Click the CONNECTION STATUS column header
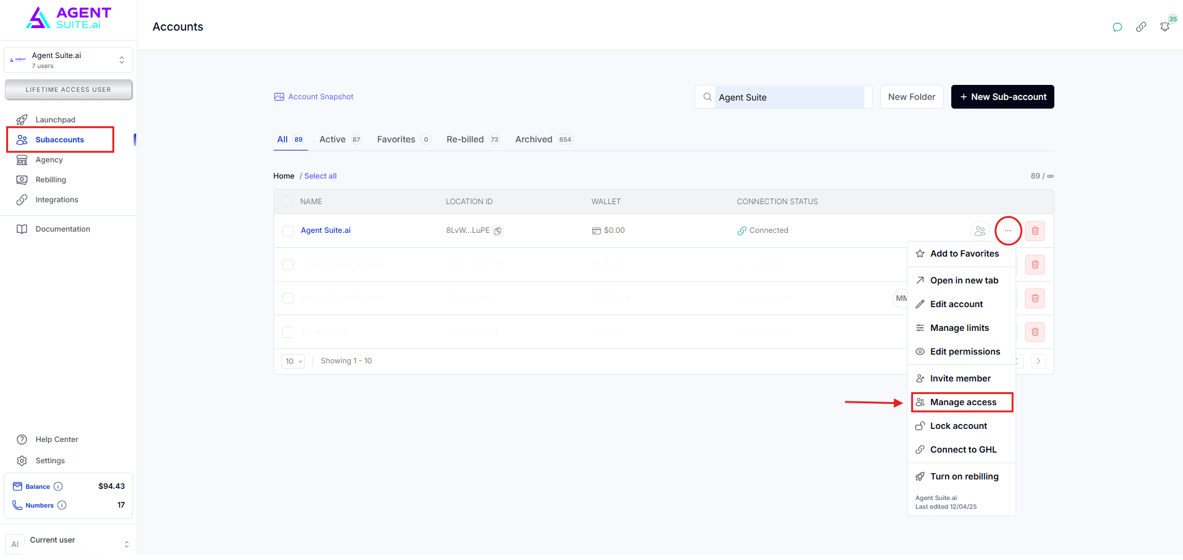 pyautogui.click(x=777, y=202)
